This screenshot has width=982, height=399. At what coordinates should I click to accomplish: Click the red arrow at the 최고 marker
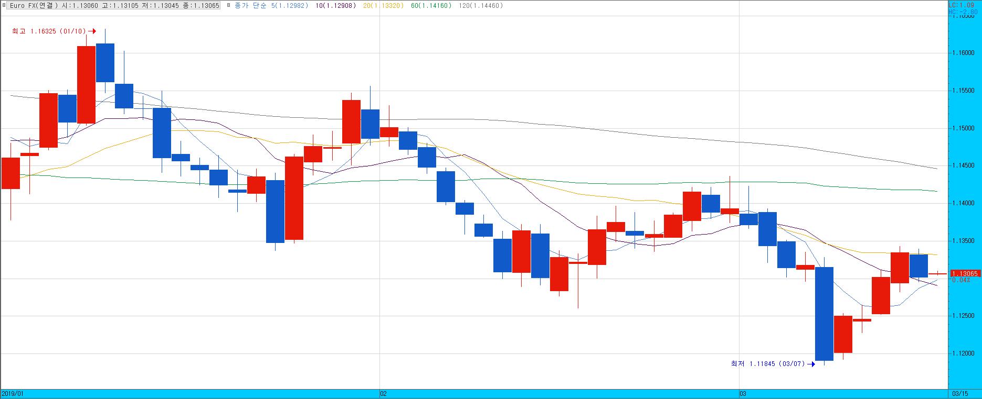point(92,31)
